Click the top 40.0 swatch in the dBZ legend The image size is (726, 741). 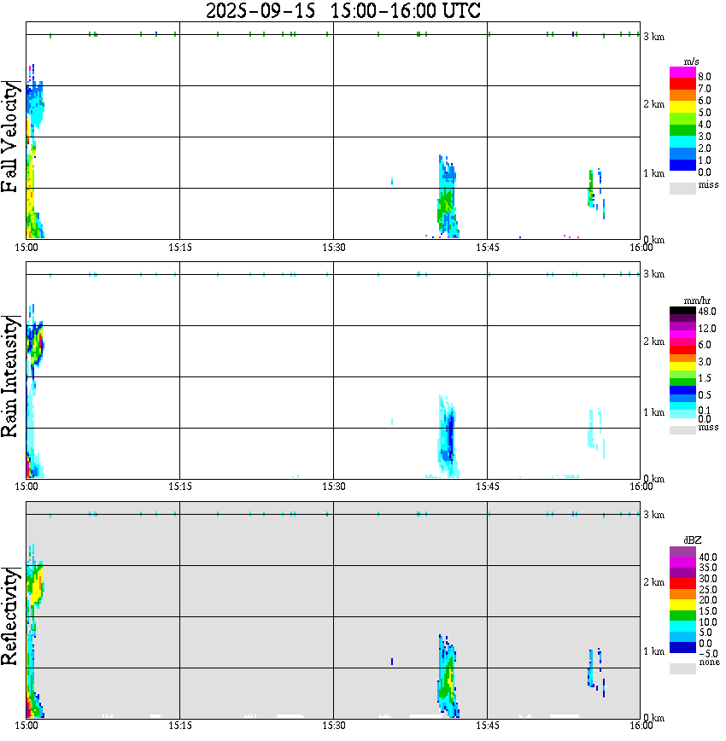(682, 552)
